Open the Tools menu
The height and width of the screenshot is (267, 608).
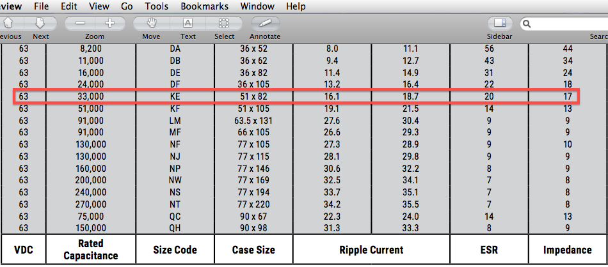point(157,6)
